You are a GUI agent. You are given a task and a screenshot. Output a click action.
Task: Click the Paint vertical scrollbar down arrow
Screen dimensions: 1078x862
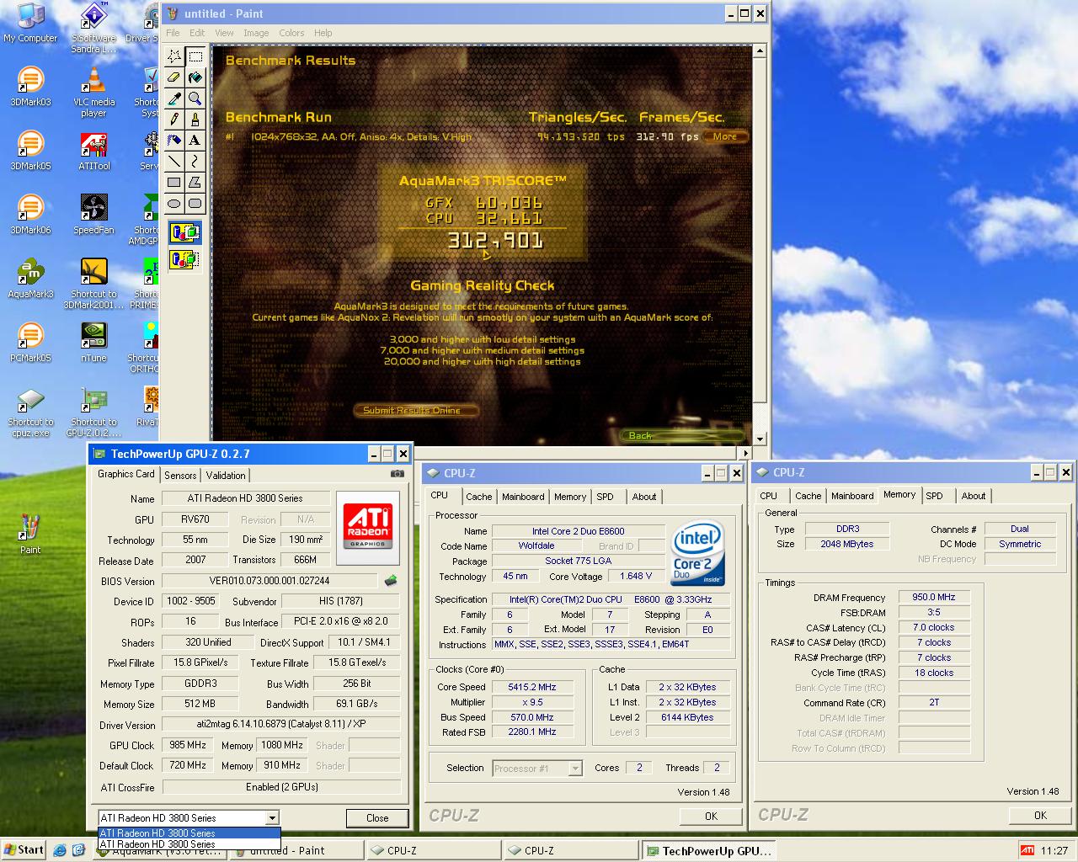tap(760, 439)
